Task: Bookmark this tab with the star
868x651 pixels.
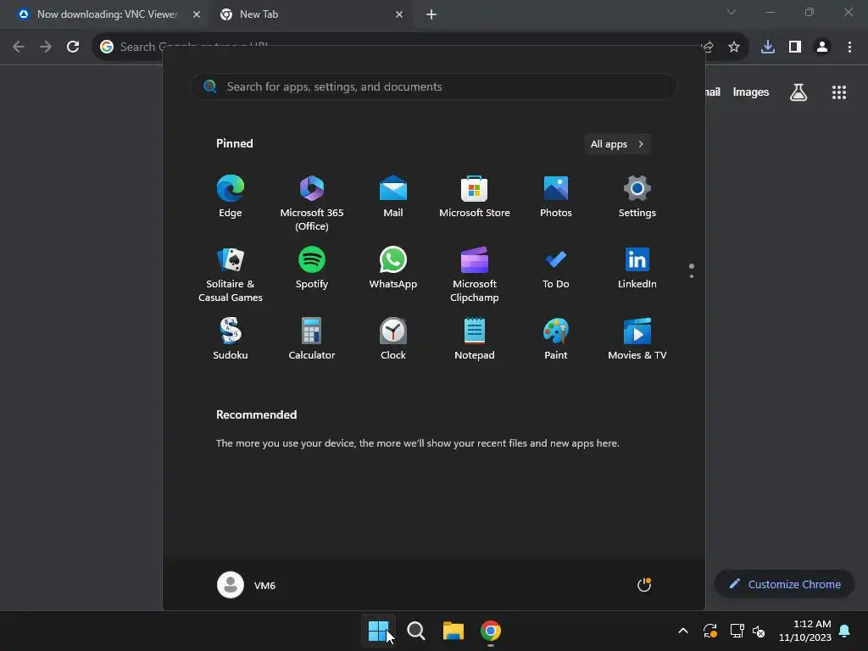Action: pyautogui.click(x=734, y=47)
